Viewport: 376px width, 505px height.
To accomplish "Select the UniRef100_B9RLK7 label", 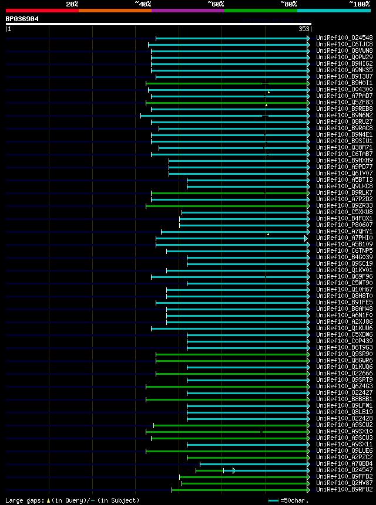I will click(x=344, y=192).
